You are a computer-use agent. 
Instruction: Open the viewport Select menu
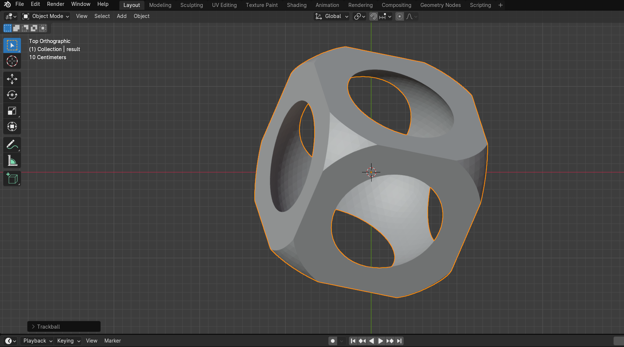click(x=102, y=16)
